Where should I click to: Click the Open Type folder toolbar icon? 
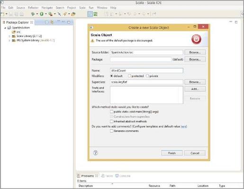click(x=73, y=14)
